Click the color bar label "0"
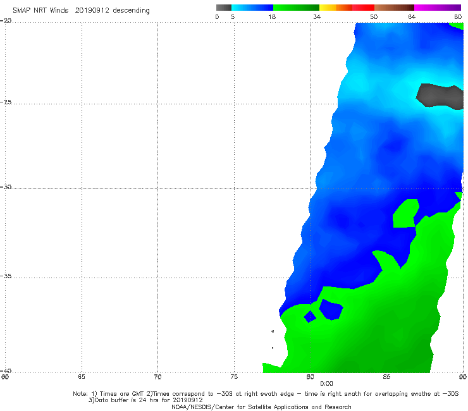 coord(218,17)
